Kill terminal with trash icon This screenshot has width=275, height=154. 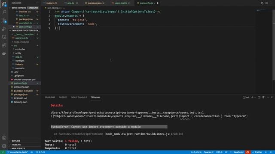(x=263, y=97)
